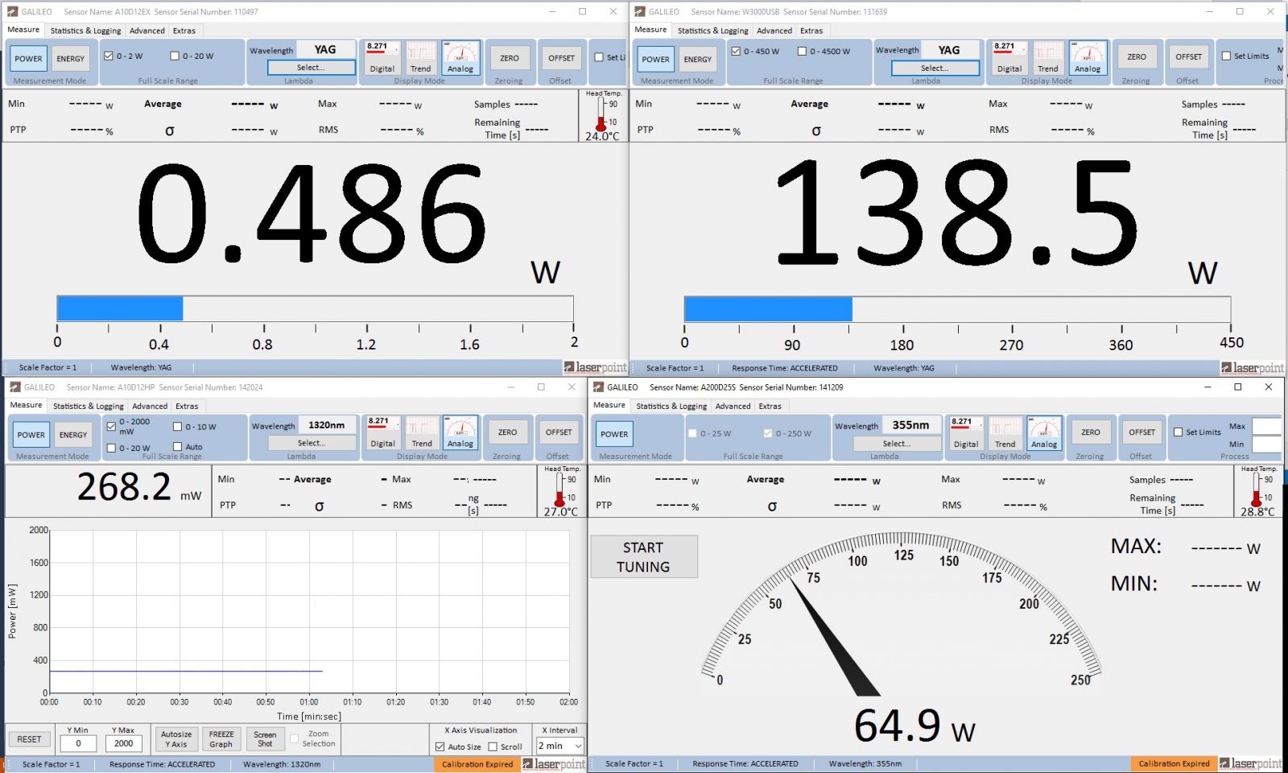This screenshot has height=773, width=1288.
Task: Select Analog display mode in A200D25S window
Action: point(1044,433)
